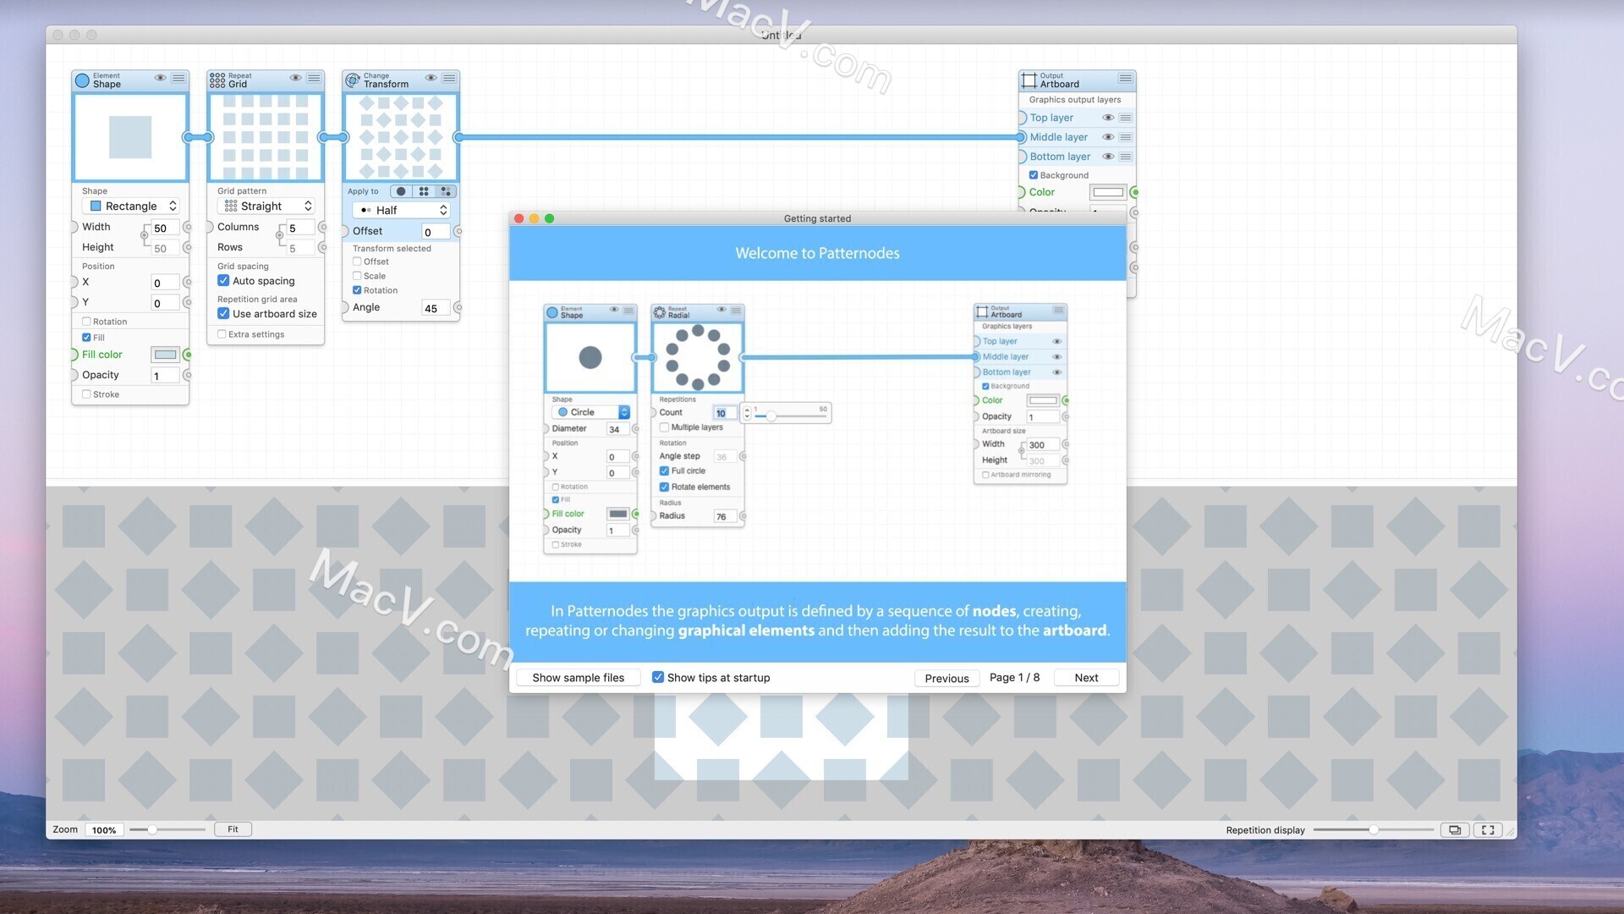Click the Shape node output connector

click(188, 137)
